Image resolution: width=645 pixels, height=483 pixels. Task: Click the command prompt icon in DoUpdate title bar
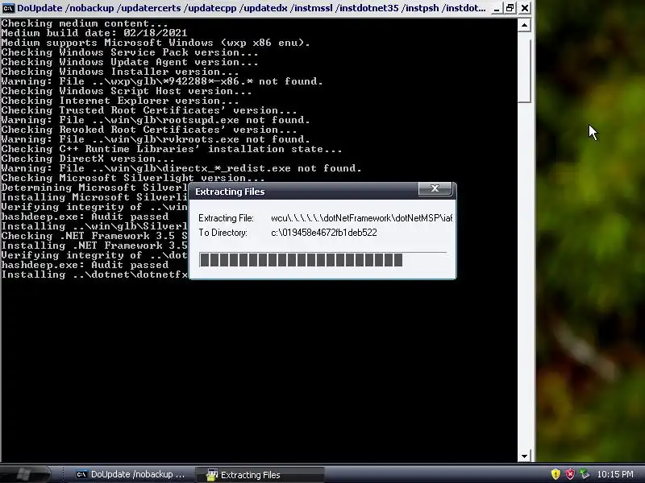point(8,8)
